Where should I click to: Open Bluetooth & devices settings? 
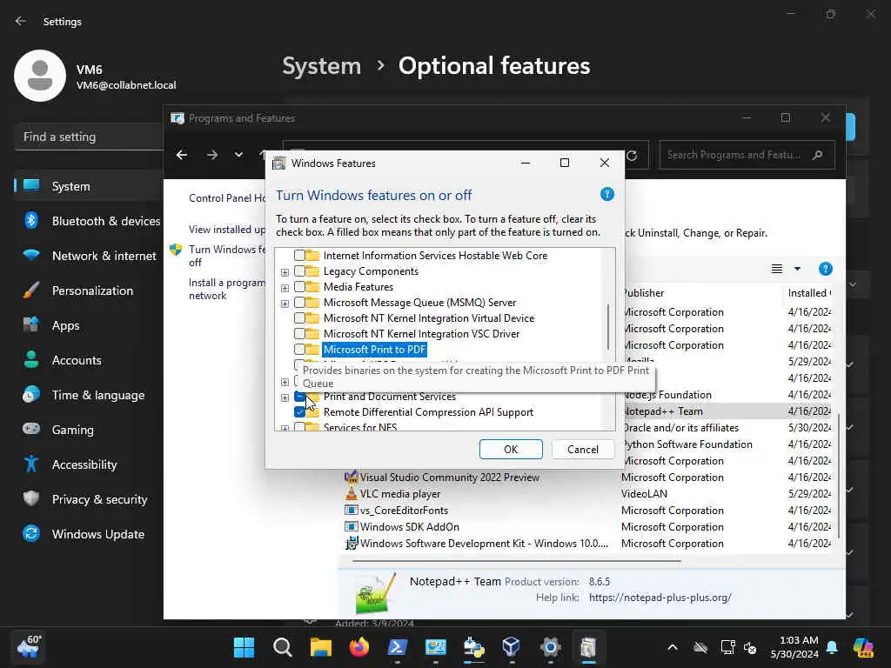point(90,221)
